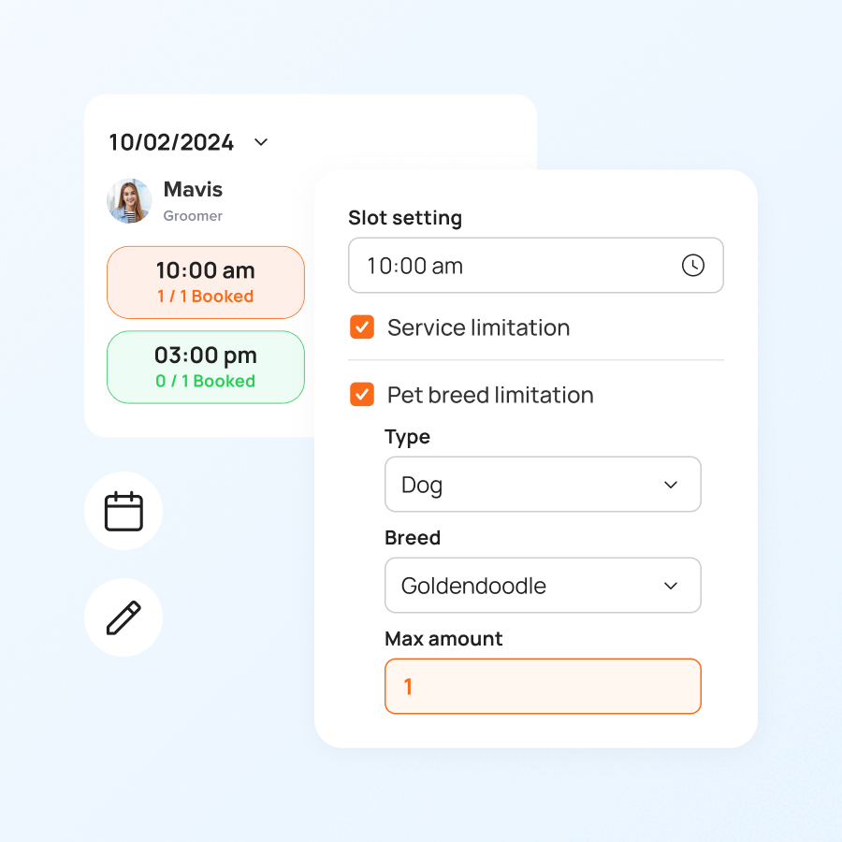Select the 10:00 am booked slot
Image resolution: width=842 pixels, height=842 pixels.
pos(205,283)
